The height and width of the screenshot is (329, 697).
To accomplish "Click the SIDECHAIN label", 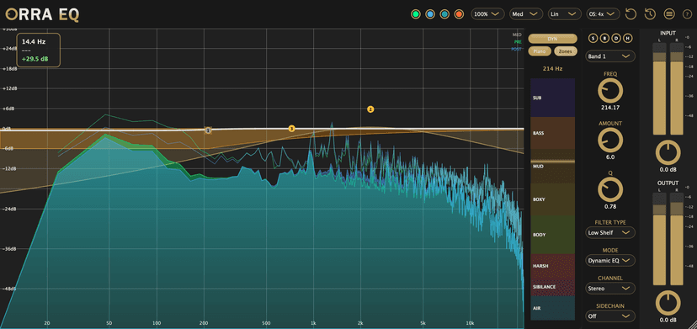I will pos(610,306).
